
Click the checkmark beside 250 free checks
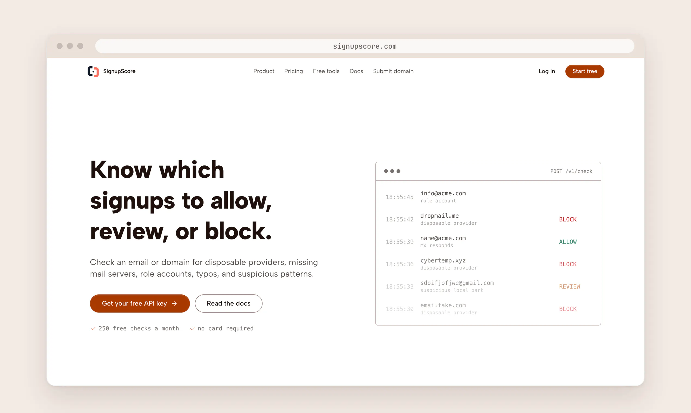pos(93,329)
